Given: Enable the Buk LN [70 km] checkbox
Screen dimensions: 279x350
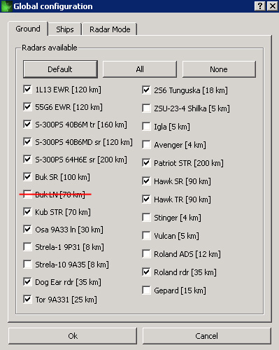Looking at the screenshot, I should (27, 195).
